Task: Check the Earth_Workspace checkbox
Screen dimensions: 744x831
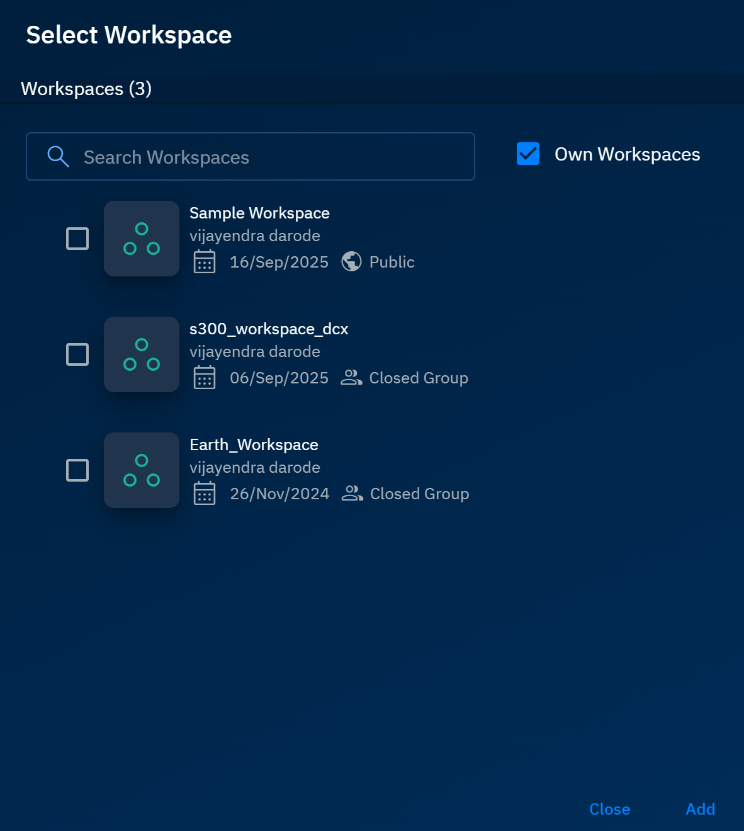Action: 77,470
